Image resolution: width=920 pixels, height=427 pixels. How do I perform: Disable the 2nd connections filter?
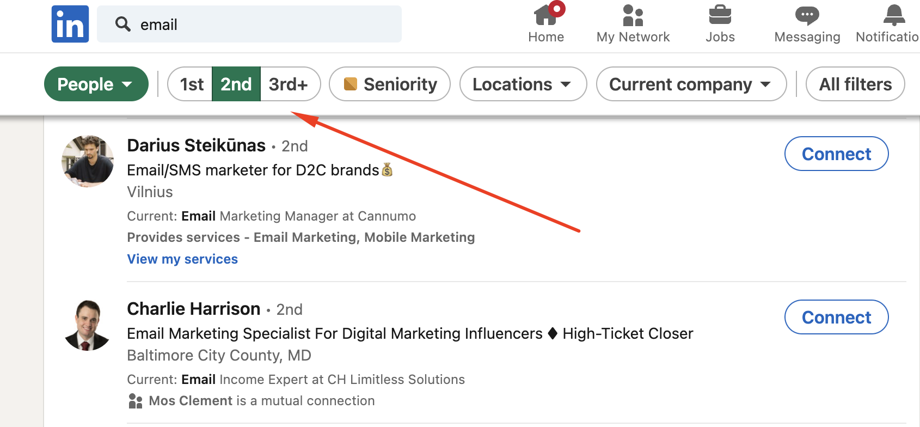[236, 84]
